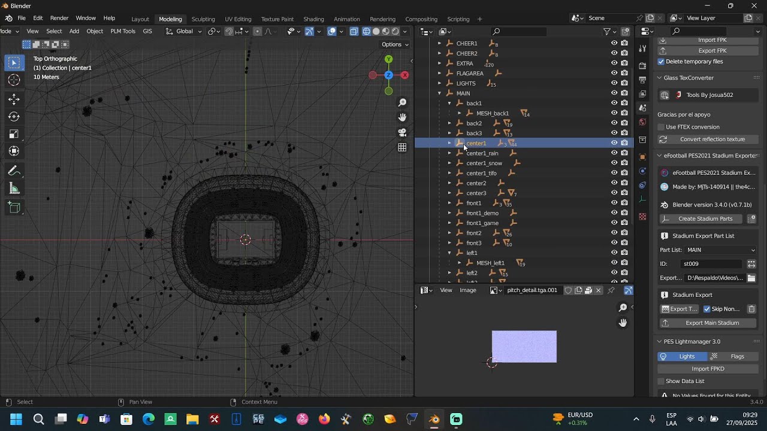The width and height of the screenshot is (767, 431).
Task: Click the Create Stadium Parts button
Action: point(701,219)
